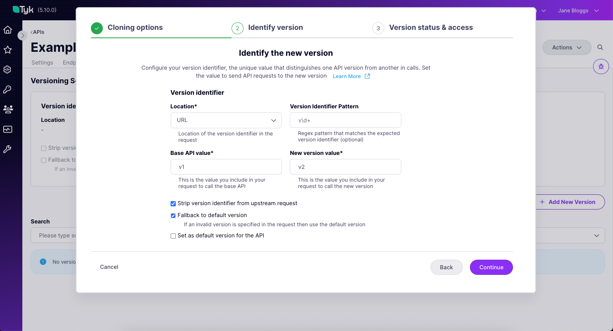Screen dimensions: 613x331
Task: Open the Location dropdown showing URL
Action: [226, 120]
